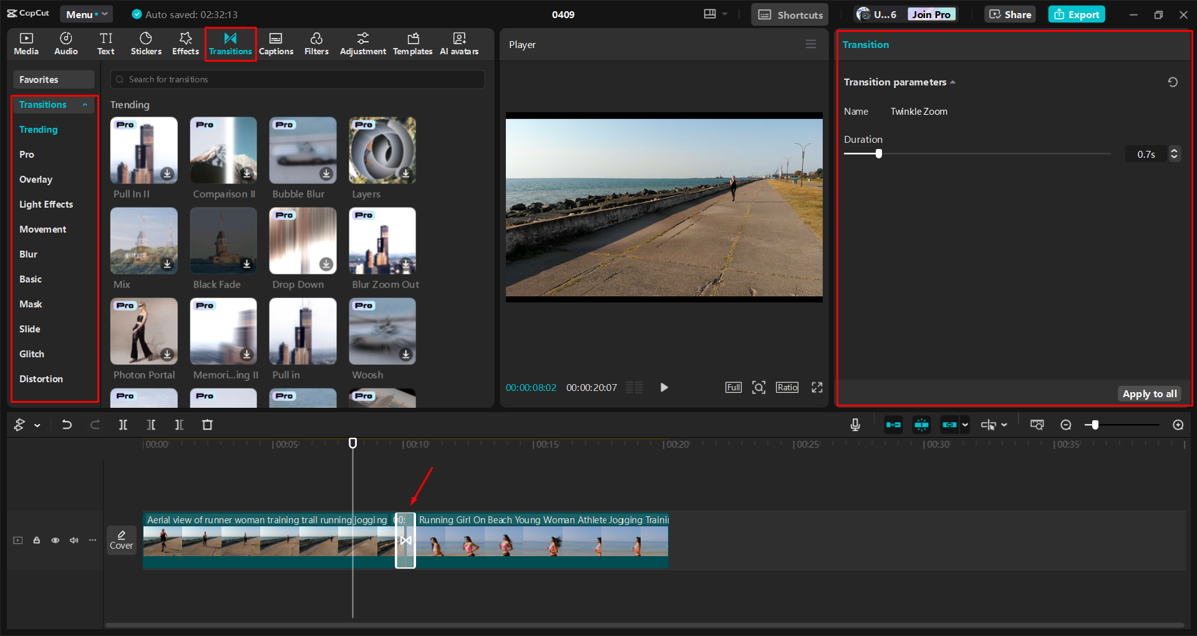1197x636 pixels.
Task: Select the Effects tool
Action: point(185,44)
